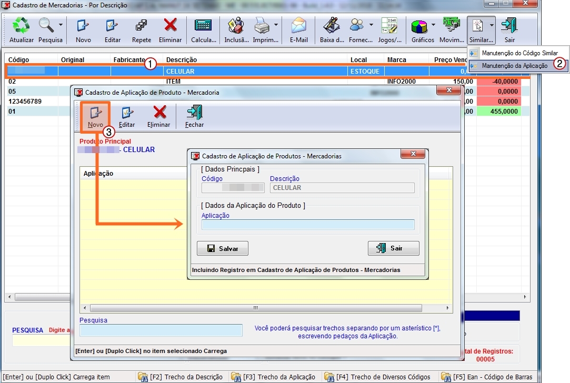The width and height of the screenshot is (570, 383).
Task: Click the Repete toolbar icon
Action: click(141, 26)
